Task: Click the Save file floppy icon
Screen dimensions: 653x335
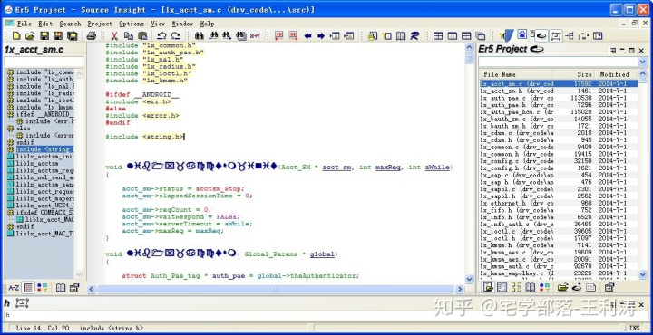Action: click(44, 35)
